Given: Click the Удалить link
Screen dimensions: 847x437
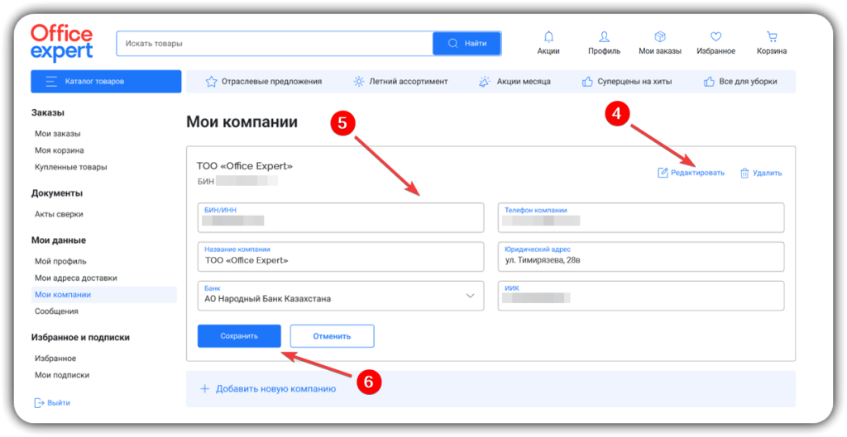Looking at the screenshot, I should 761,173.
